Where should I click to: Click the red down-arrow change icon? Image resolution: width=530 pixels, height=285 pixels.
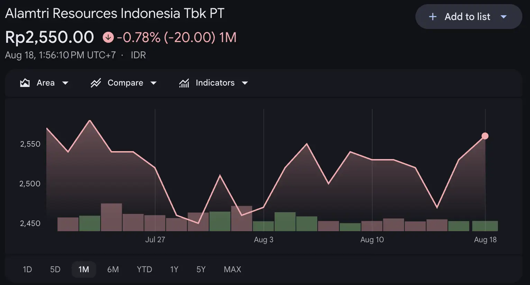[108, 37]
